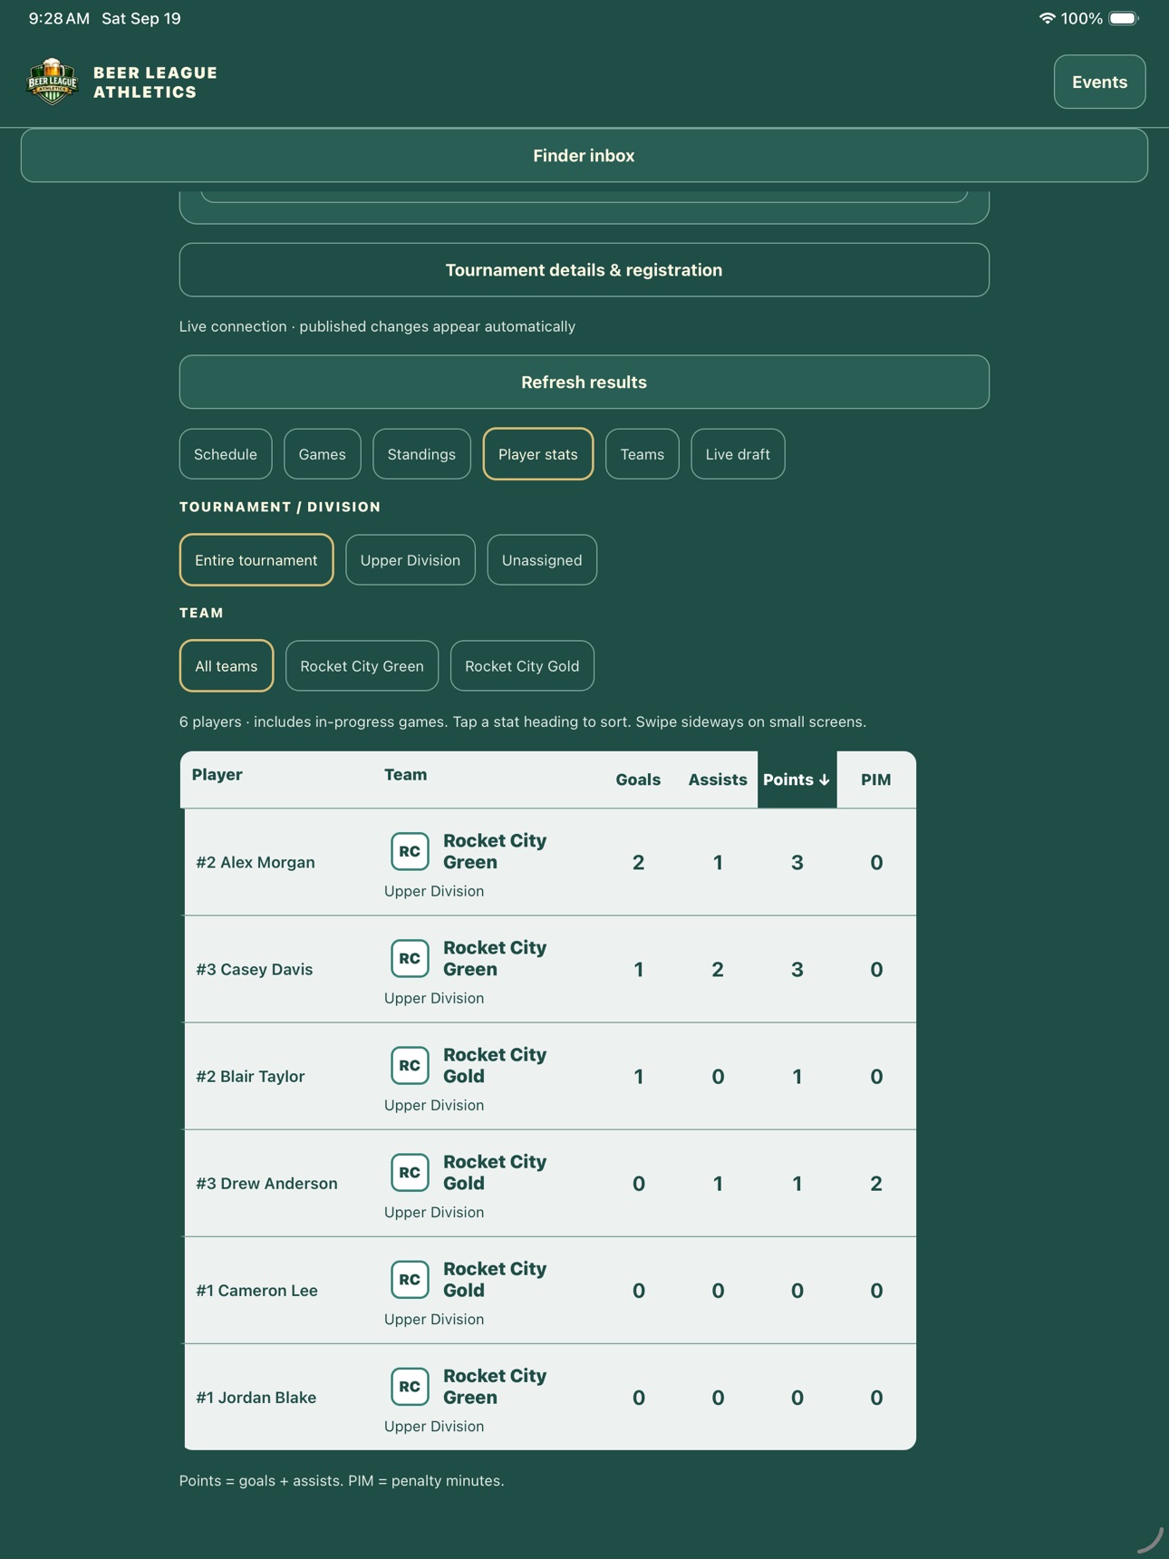Sort the table by Assists

(718, 779)
